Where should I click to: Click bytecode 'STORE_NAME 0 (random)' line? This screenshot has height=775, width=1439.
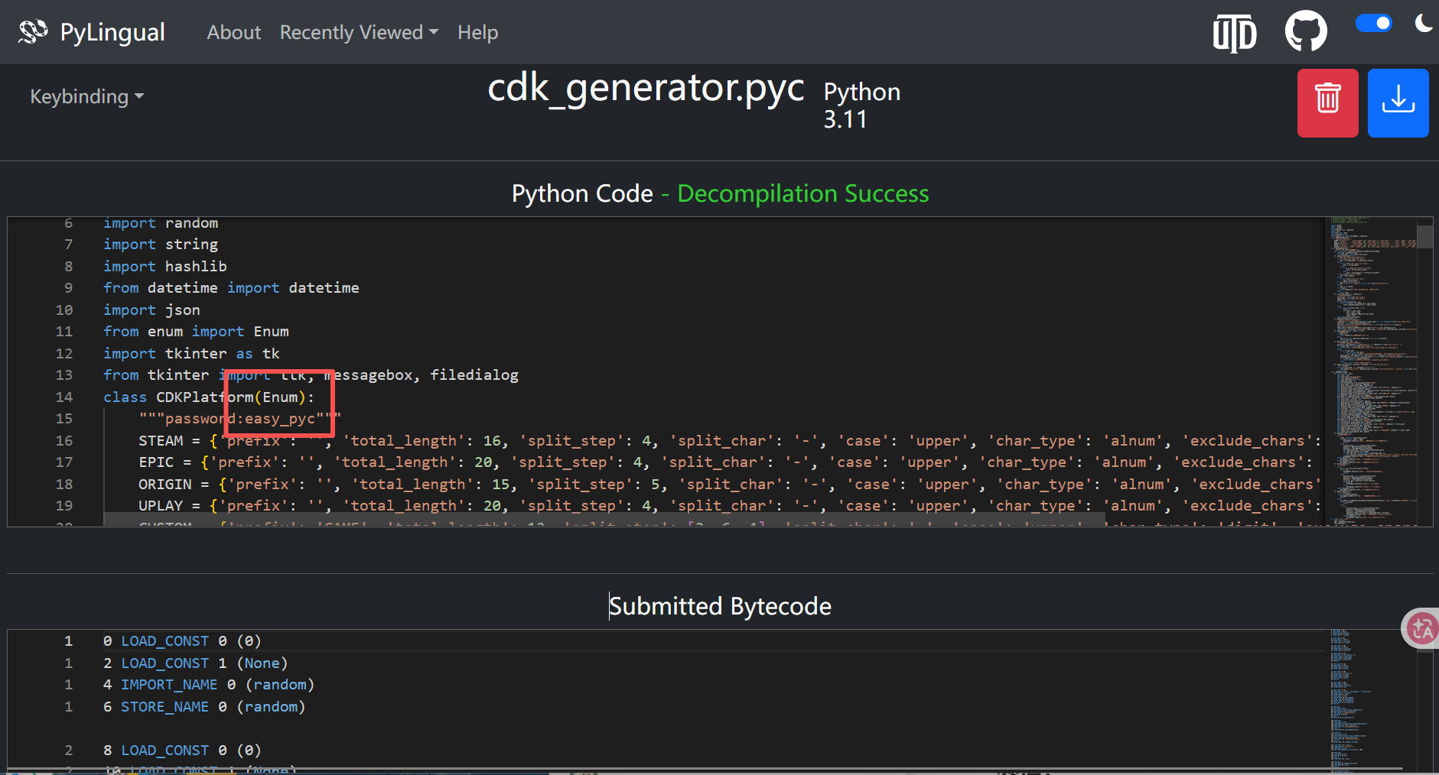[204, 707]
